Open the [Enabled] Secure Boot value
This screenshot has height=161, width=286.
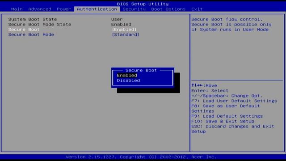(124, 30)
